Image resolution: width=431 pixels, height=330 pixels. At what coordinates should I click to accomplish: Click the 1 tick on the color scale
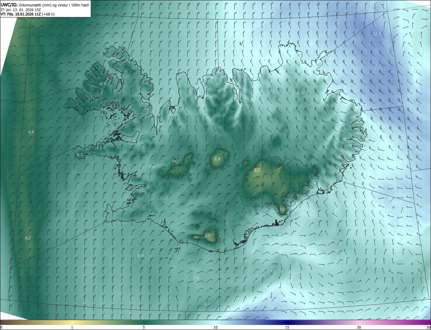point(72,327)
